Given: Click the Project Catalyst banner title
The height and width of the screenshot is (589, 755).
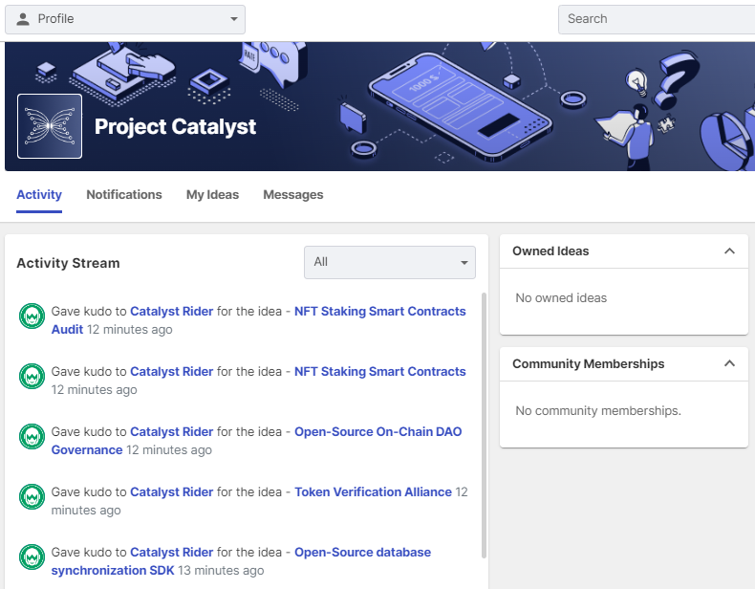Looking at the screenshot, I should point(175,126).
